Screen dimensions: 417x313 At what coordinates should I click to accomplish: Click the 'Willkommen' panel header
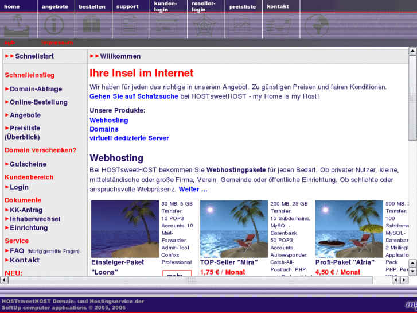[120, 56]
